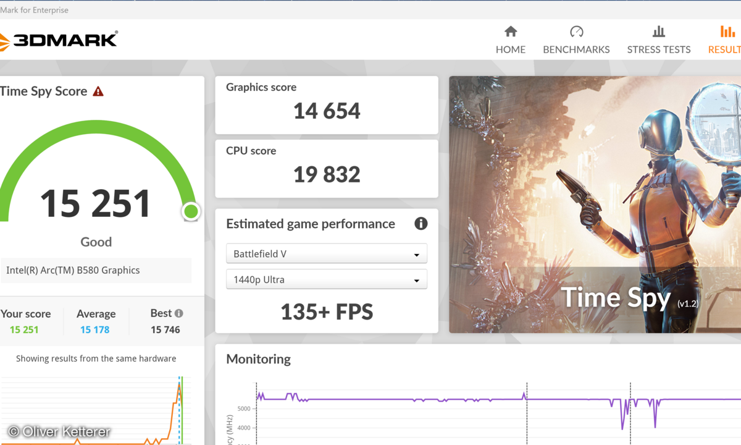Image resolution: width=741 pixels, height=445 pixels.
Task: Open the 1440p Ultra preset dropdown
Action: pyautogui.click(x=327, y=279)
